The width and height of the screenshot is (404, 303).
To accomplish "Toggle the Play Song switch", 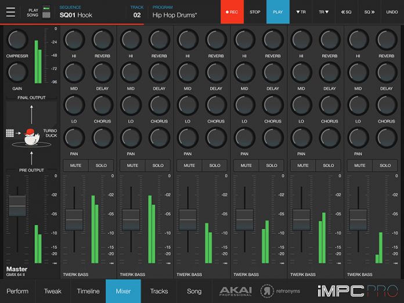I will tap(46, 12).
